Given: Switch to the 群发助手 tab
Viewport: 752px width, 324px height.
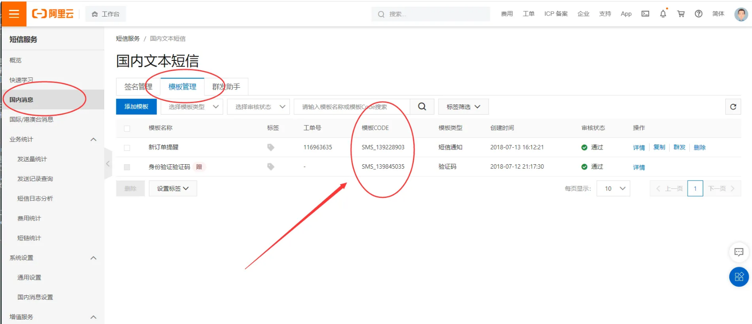Looking at the screenshot, I should coord(226,86).
